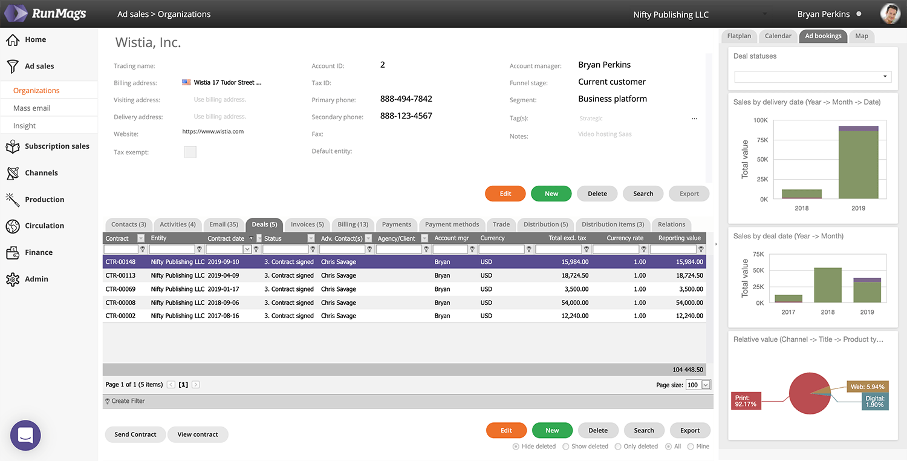Select the Show deleted radio button
The height and width of the screenshot is (461, 907).
click(x=565, y=446)
